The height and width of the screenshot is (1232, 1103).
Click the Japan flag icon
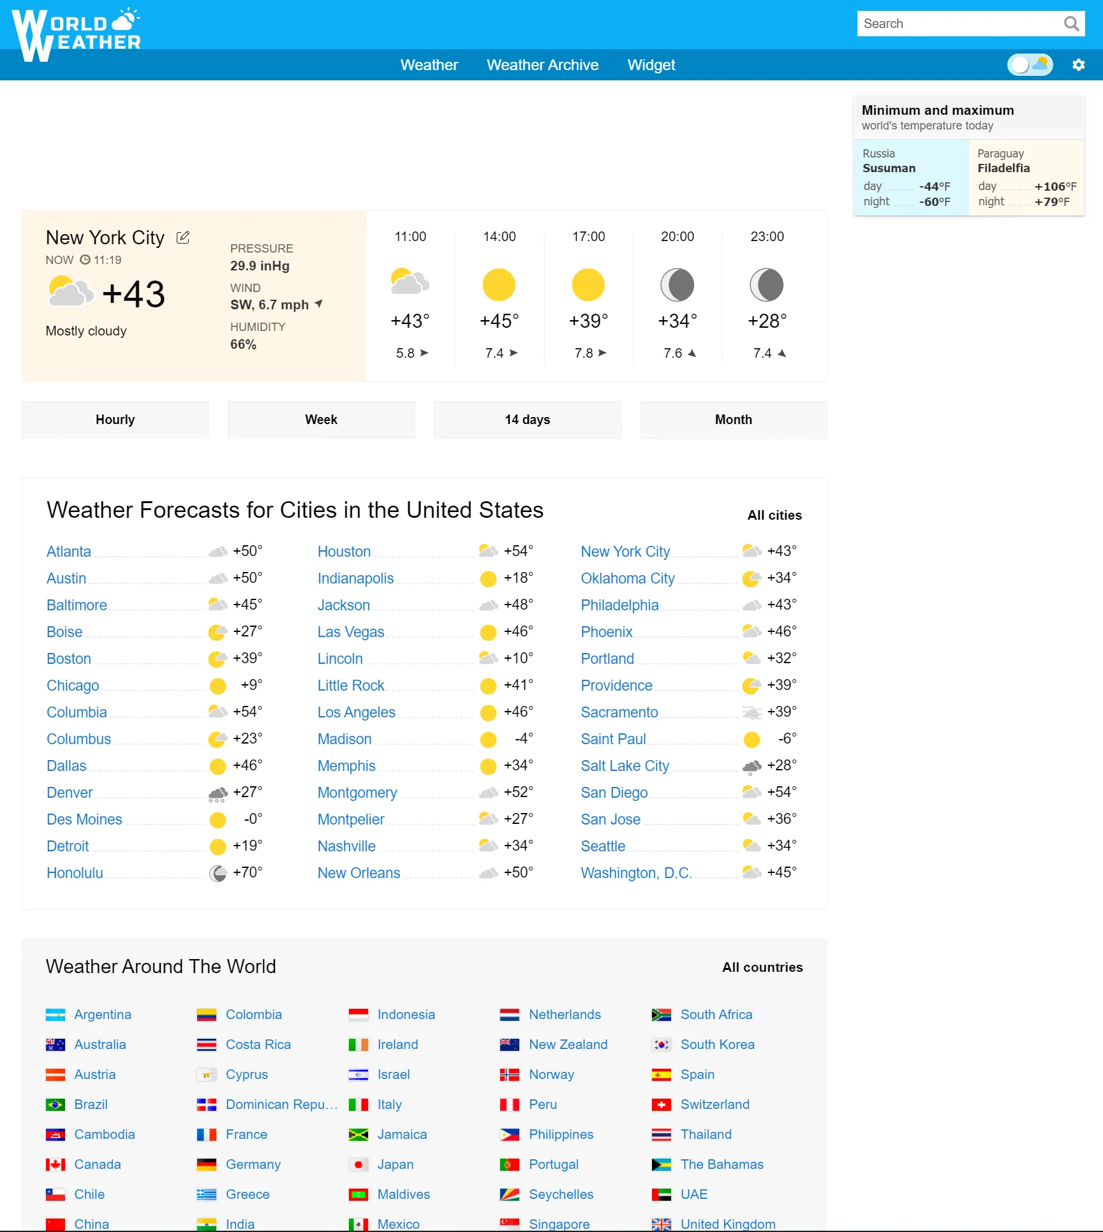359,1164
